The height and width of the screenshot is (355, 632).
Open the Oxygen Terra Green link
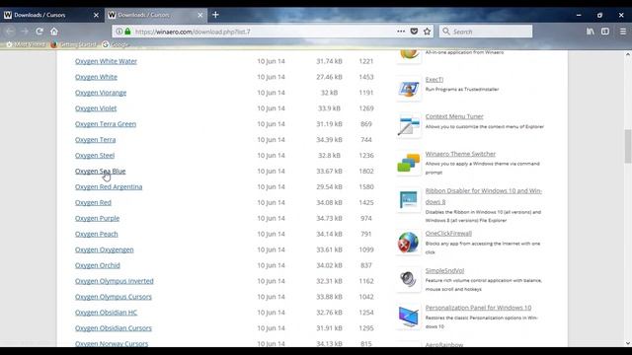pyautogui.click(x=106, y=124)
